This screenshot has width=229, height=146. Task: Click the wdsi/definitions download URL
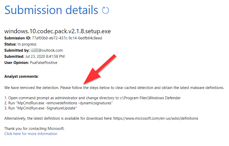coord(156,118)
